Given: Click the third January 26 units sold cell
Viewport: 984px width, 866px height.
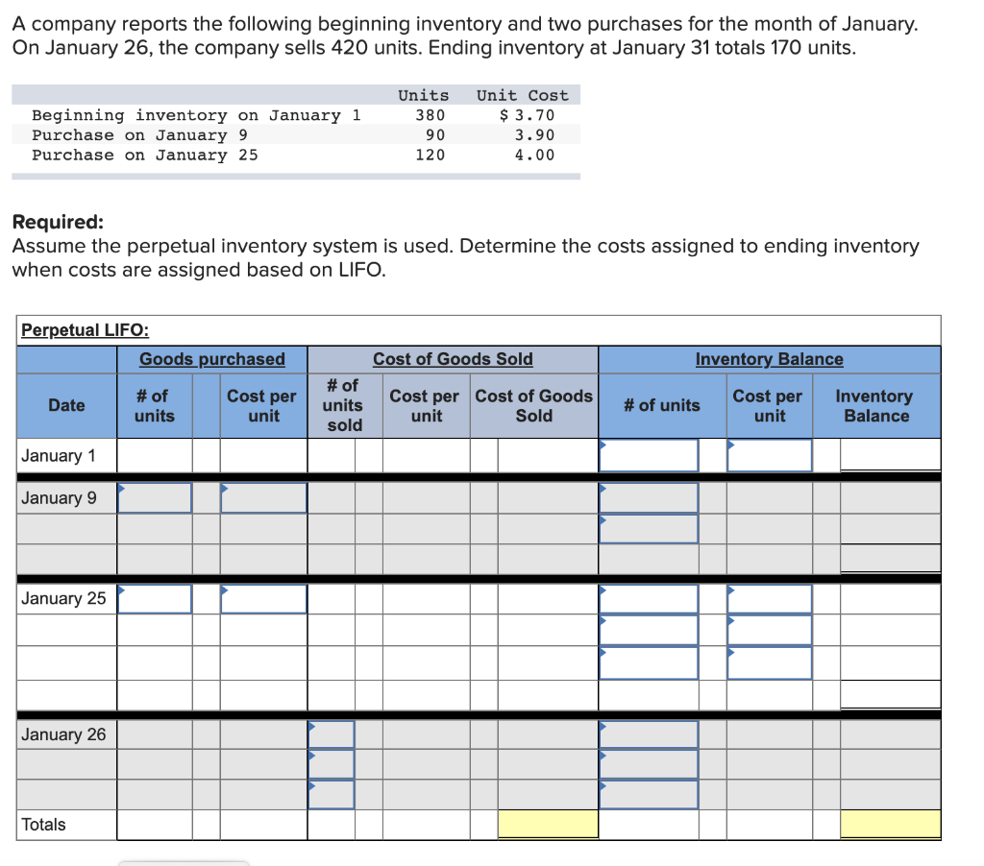Looking at the screenshot, I should (x=332, y=795).
